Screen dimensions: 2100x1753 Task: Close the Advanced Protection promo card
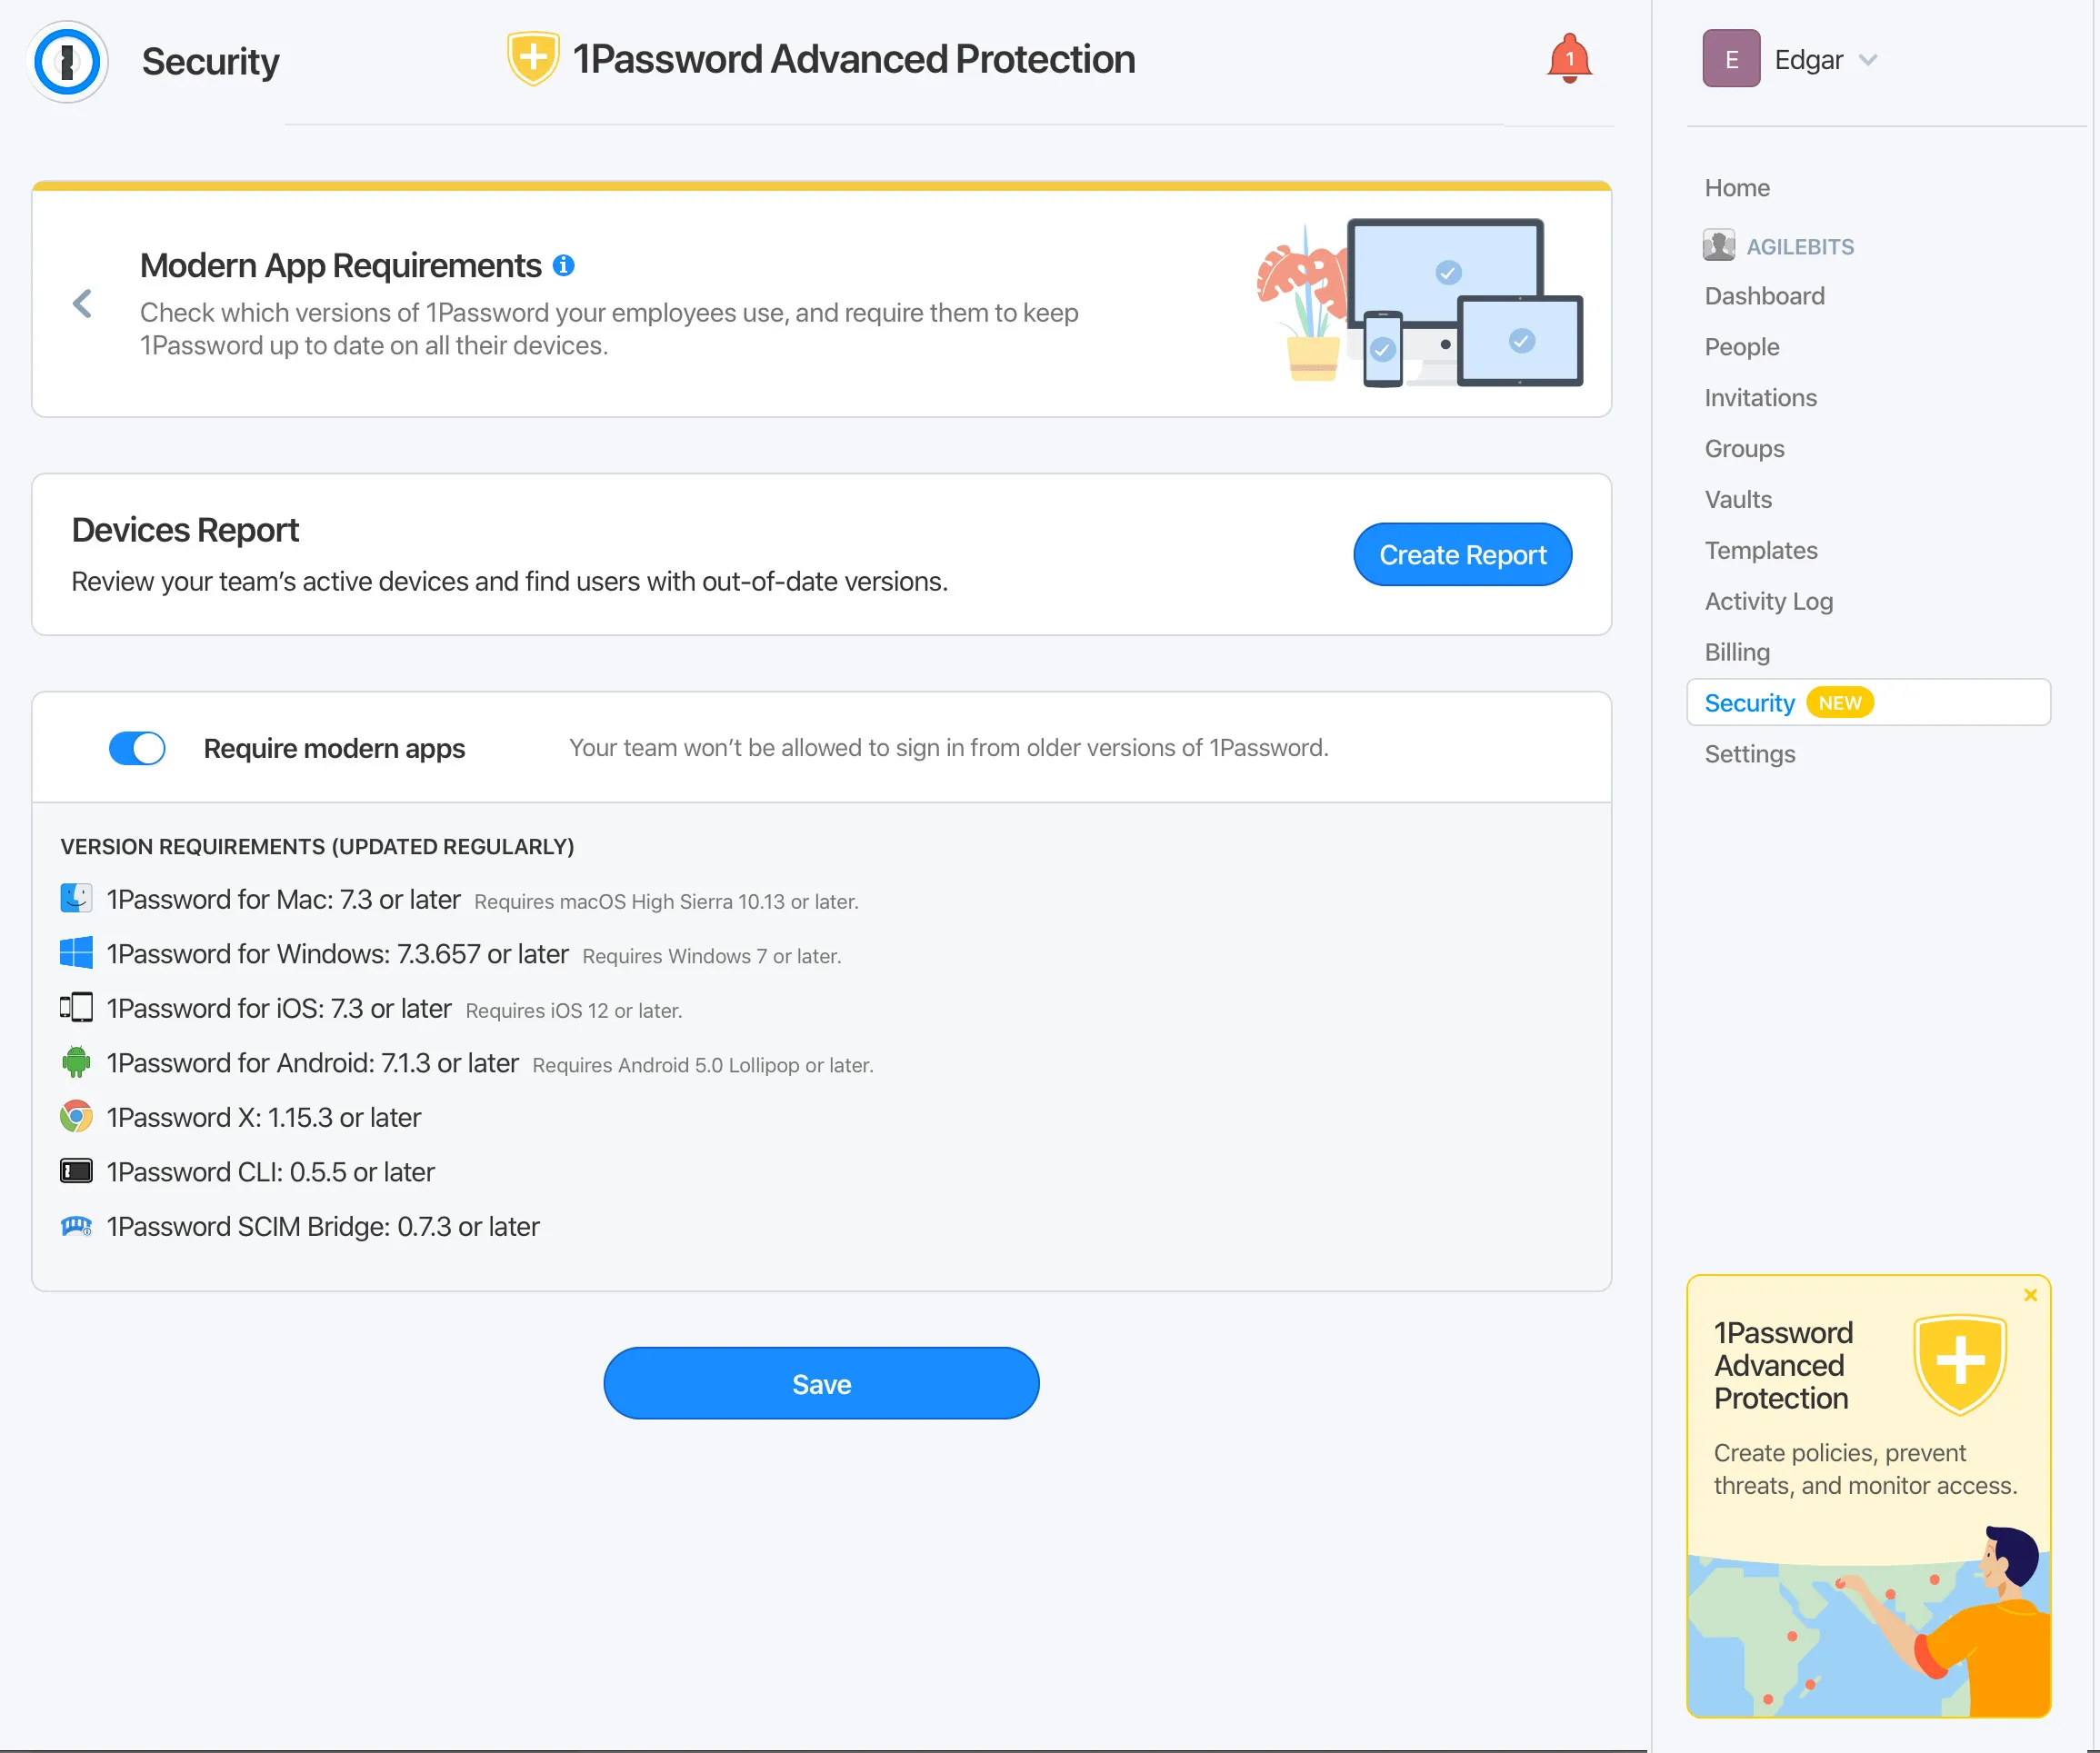(x=2028, y=1294)
